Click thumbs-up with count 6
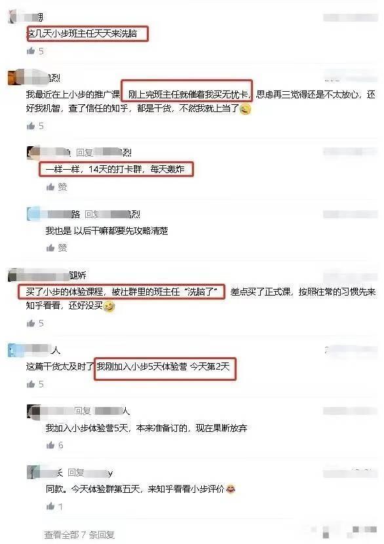The width and height of the screenshot is (384, 544). pos(50,445)
